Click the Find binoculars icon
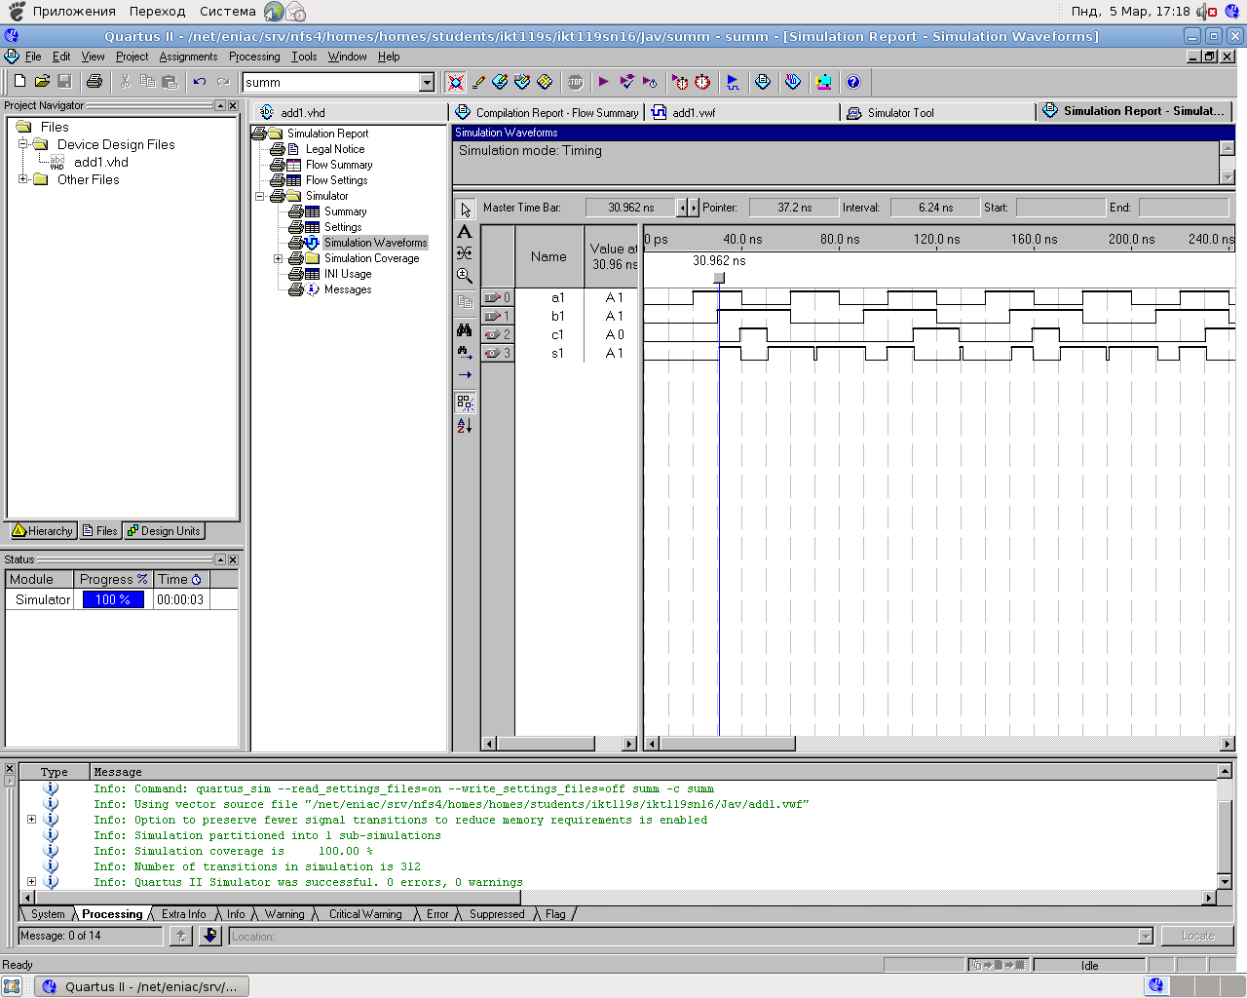The height and width of the screenshot is (998, 1247). 465,330
